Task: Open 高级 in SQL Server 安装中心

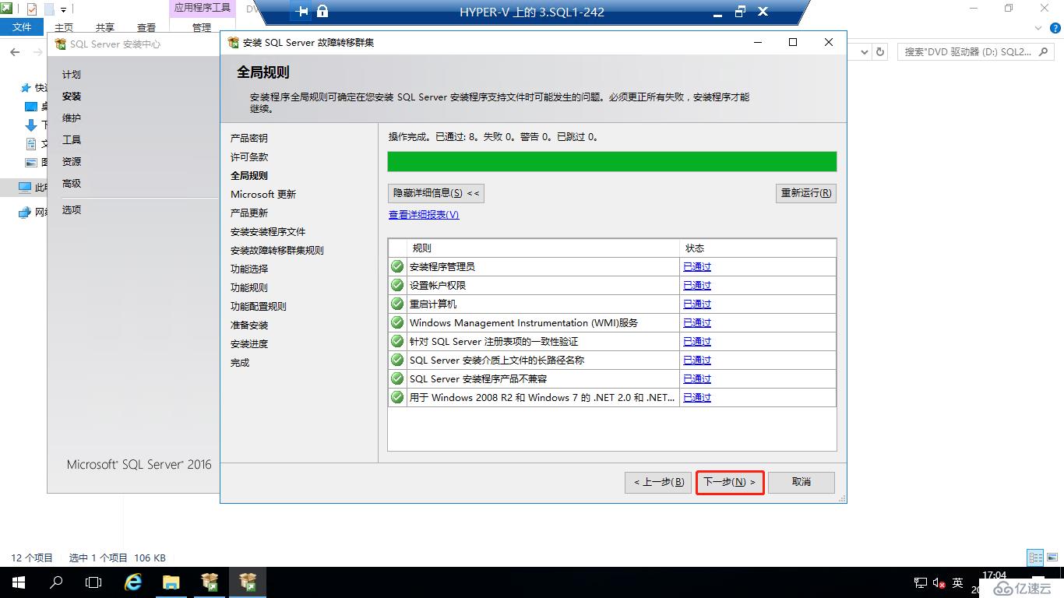Action: (x=72, y=183)
